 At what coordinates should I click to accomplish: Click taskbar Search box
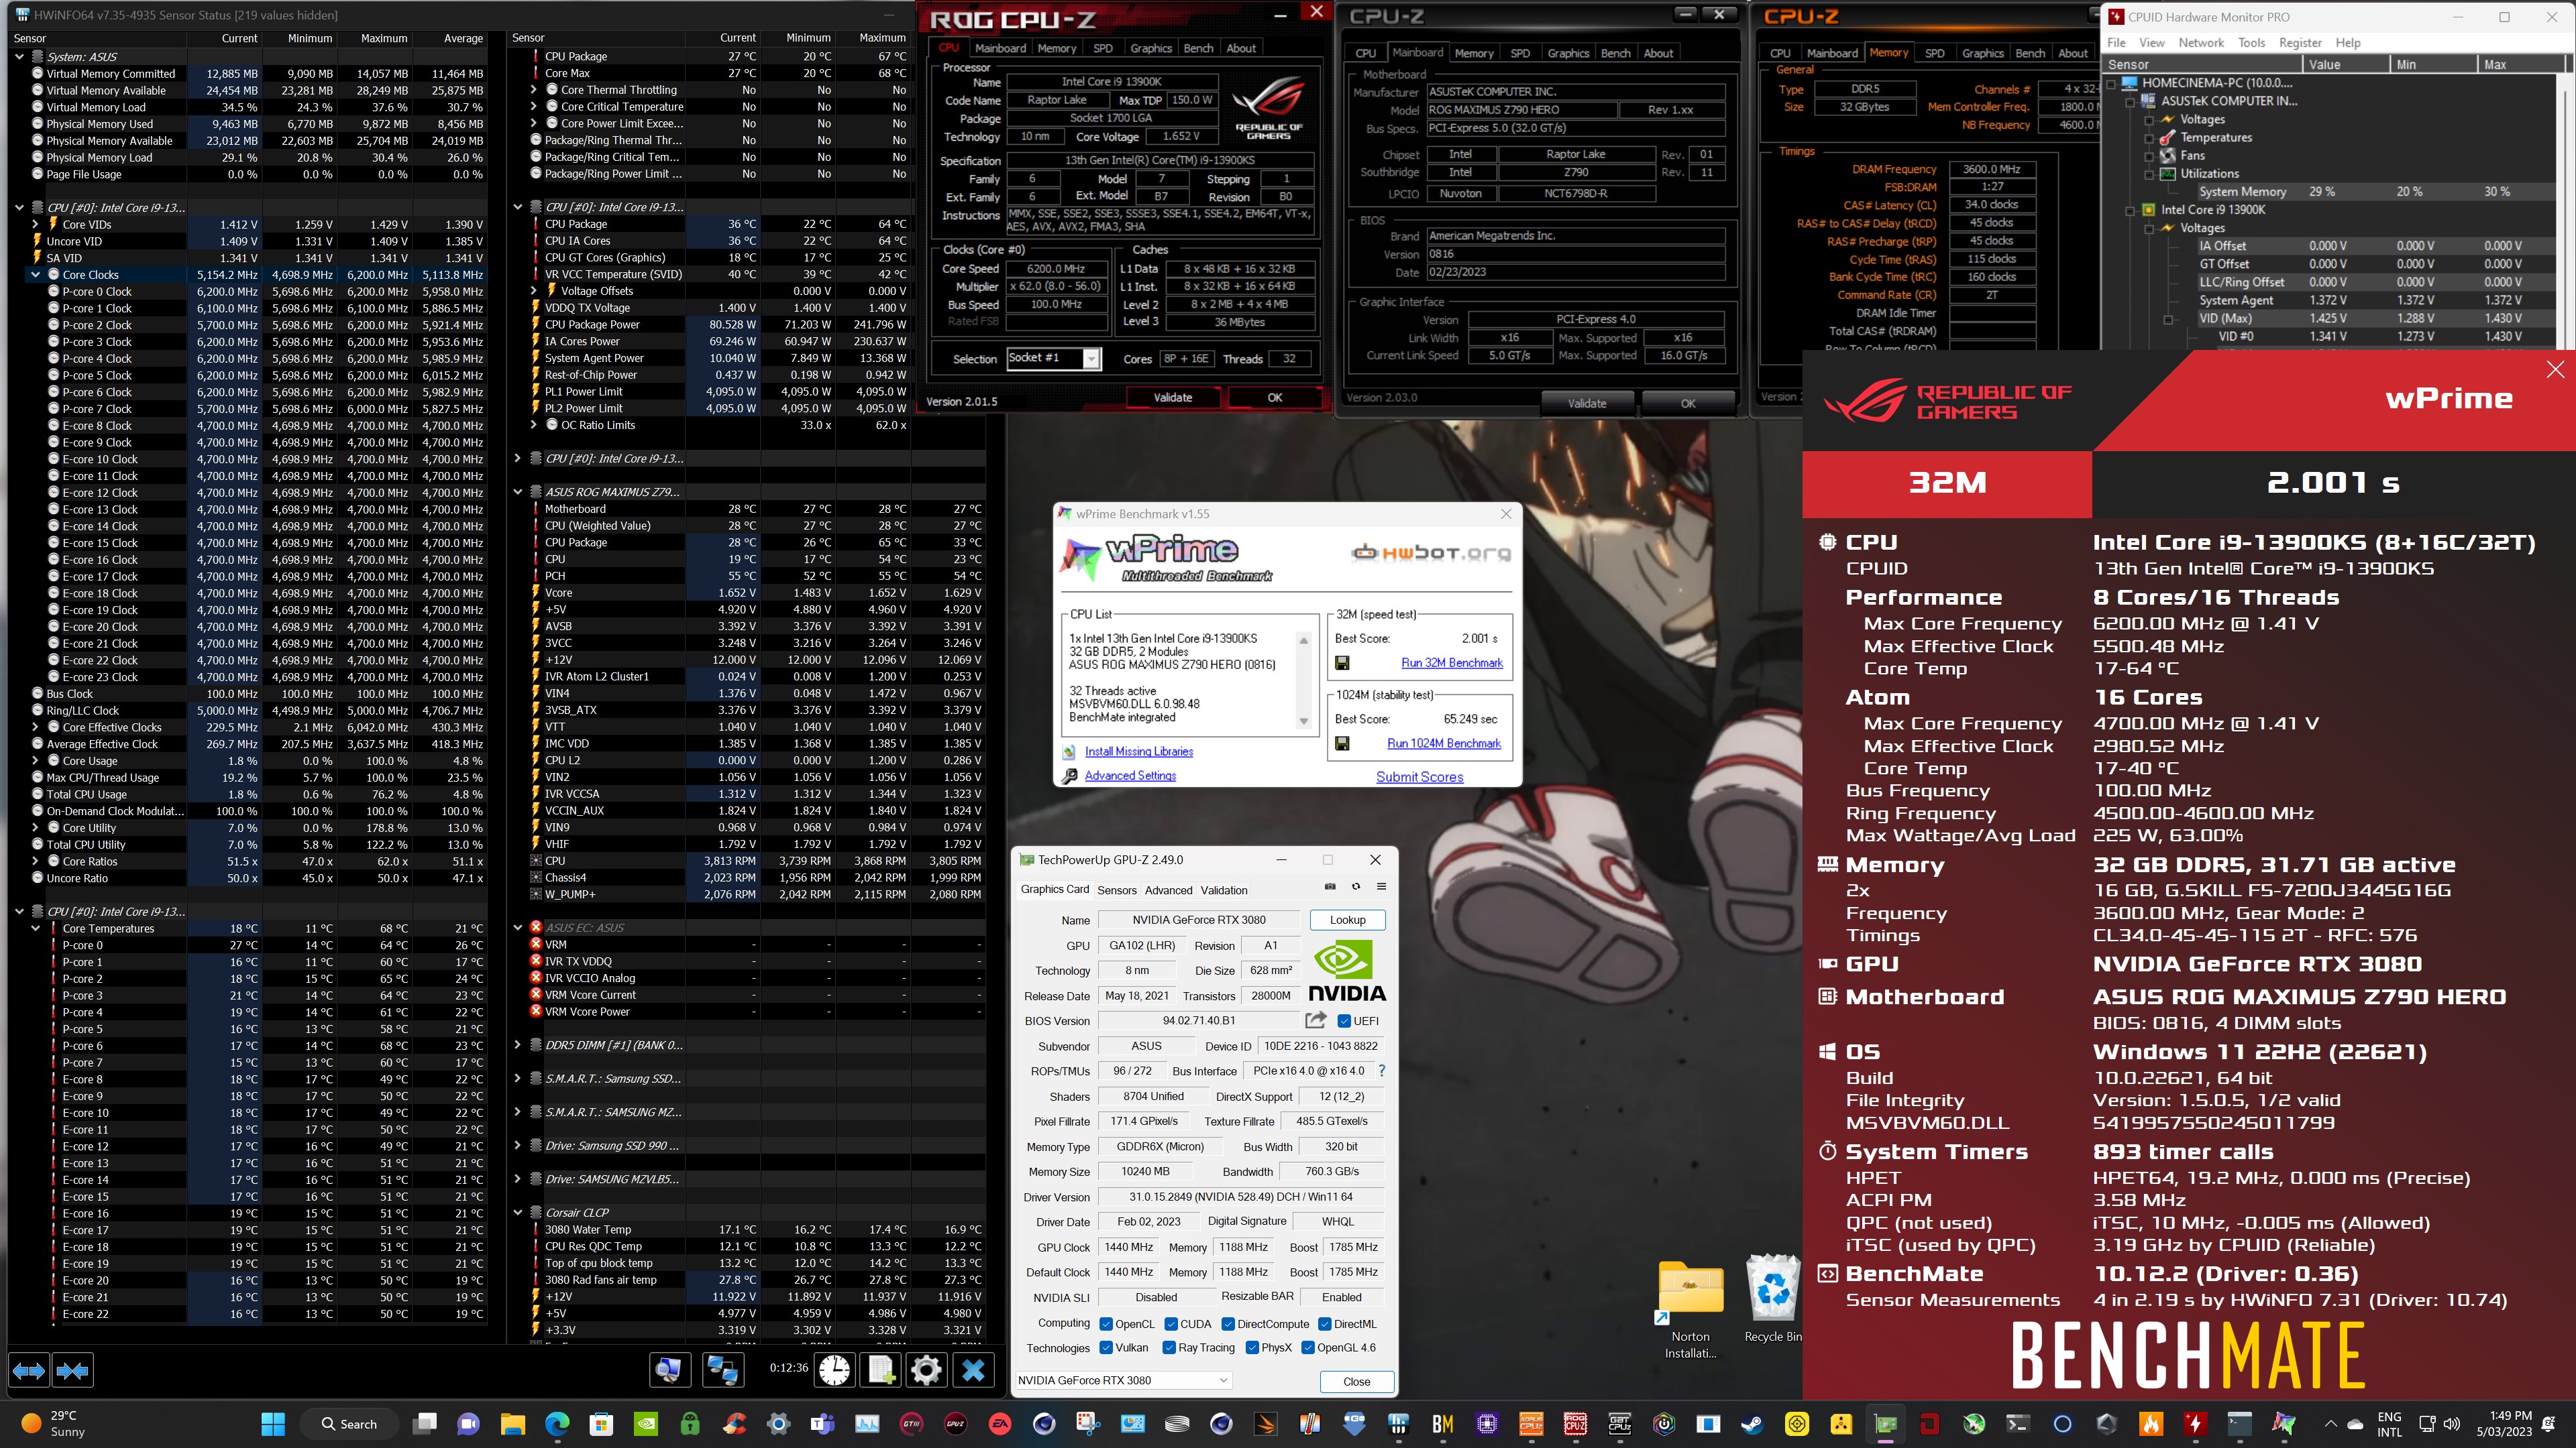[350, 1423]
